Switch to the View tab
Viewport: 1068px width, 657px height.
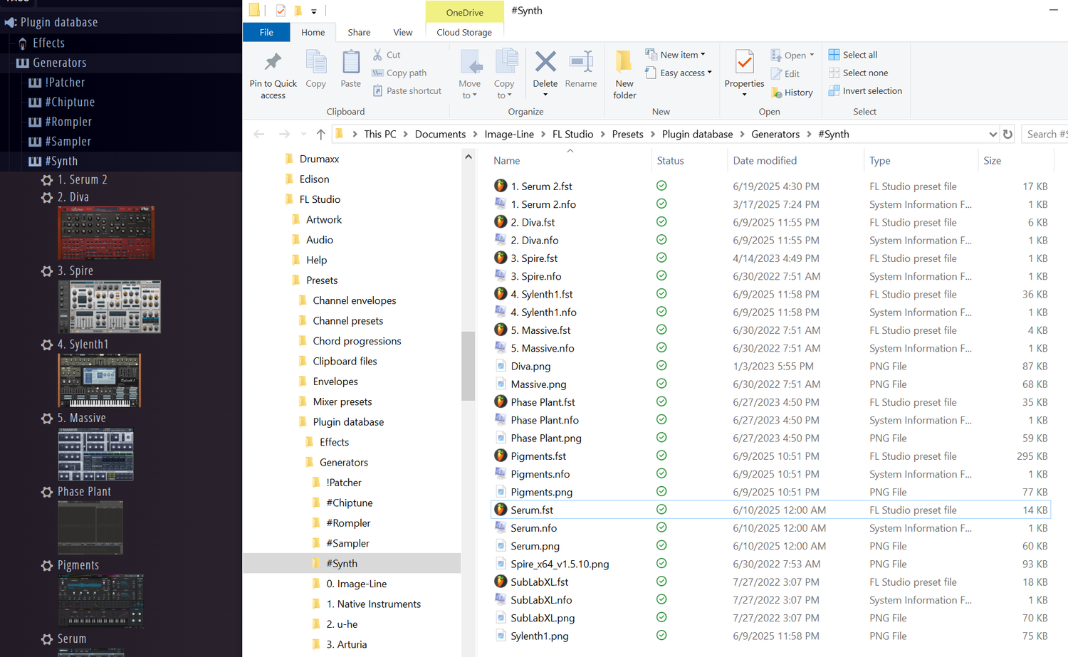point(403,32)
